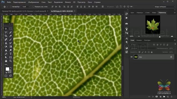
Task: Open the layer kind filter dropdown
Action: tap(139, 45)
